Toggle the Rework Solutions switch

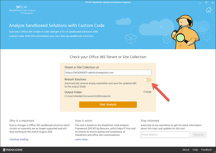tap(147, 80)
